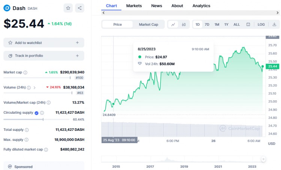Click the star icon in Add to watchlist
This screenshot has height=170, width=281.
10,42
